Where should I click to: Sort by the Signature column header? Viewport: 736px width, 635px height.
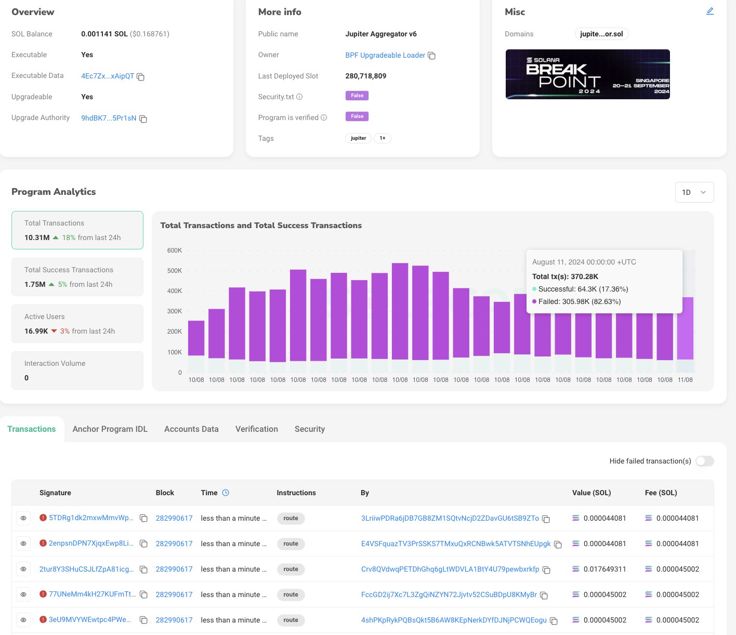55,493
